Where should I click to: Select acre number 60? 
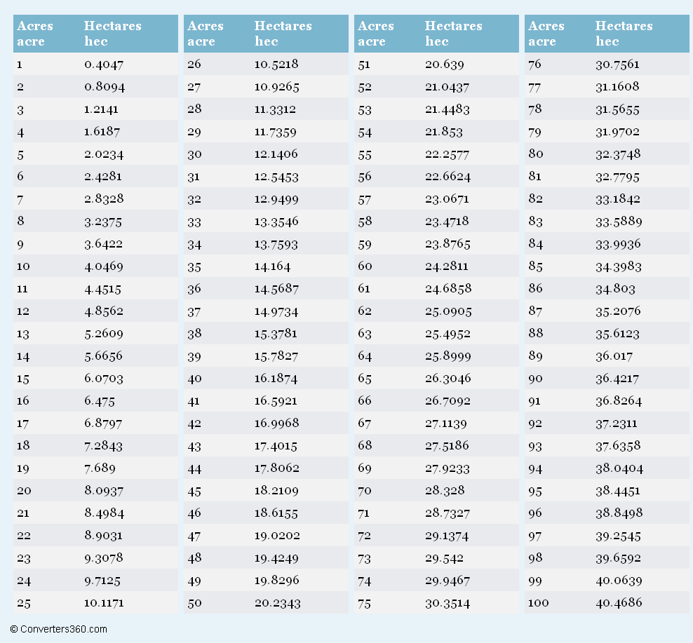365,266
